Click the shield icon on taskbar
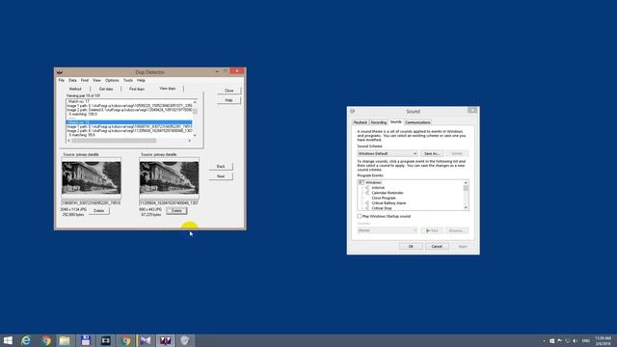The height and width of the screenshot is (347, 617). click(185, 340)
